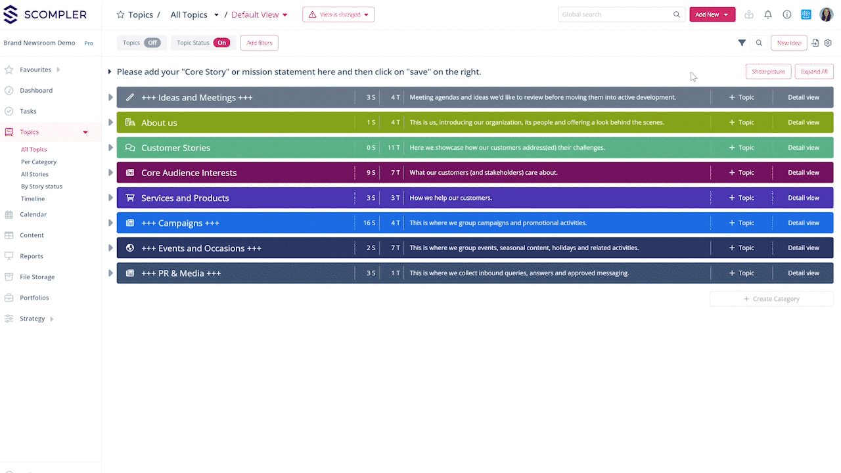Screen dimensions: 841x473
Task: Select Timeline under Topics menu
Action: click(33, 198)
